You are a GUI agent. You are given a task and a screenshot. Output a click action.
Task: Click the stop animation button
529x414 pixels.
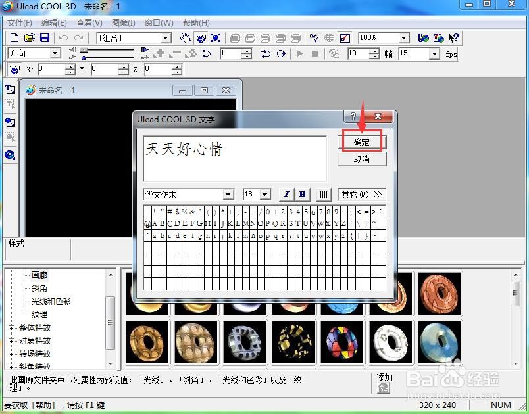pos(315,54)
